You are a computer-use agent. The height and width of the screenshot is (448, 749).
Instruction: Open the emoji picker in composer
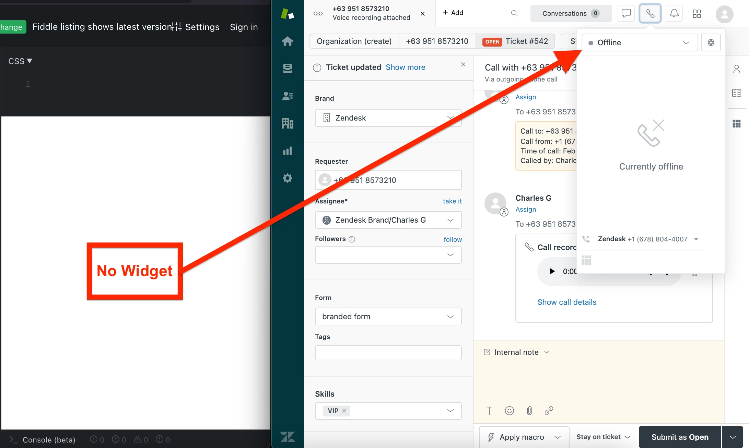(509, 411)
